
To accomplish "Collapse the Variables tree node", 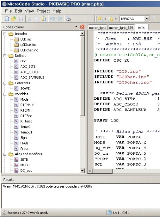I will pos(5,94).
